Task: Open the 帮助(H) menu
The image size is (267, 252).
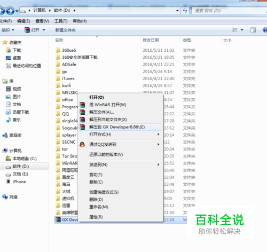Action: click(80, 21)
